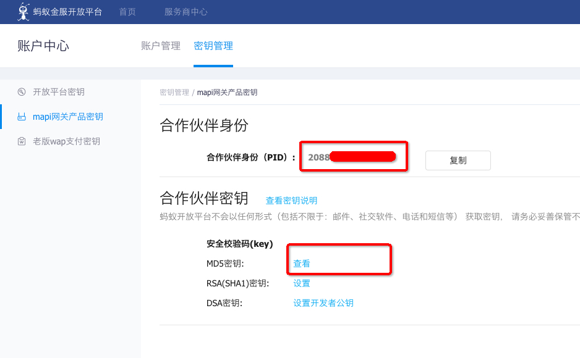Click the key icon beside 开放平台密钥
Screen dimensions: 580x358
(x=22, y=92)
